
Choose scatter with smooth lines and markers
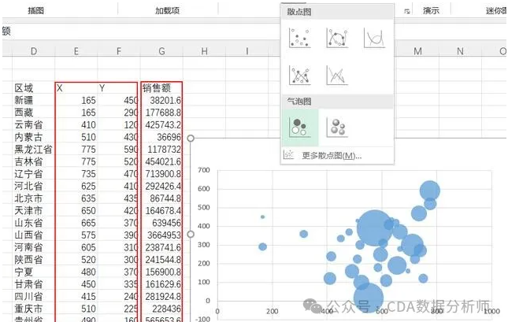tap(336, 38)
